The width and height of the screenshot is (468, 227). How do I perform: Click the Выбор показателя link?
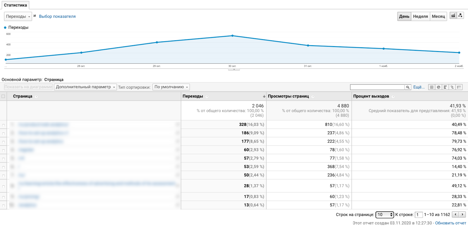(57, 16)
